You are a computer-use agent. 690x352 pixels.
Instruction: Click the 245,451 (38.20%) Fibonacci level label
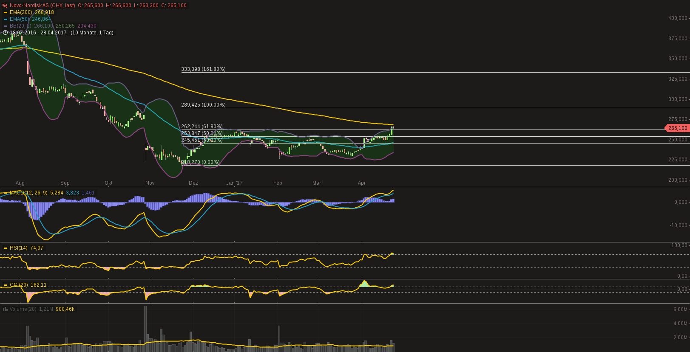pyautogui.click(x=202, y=140)
